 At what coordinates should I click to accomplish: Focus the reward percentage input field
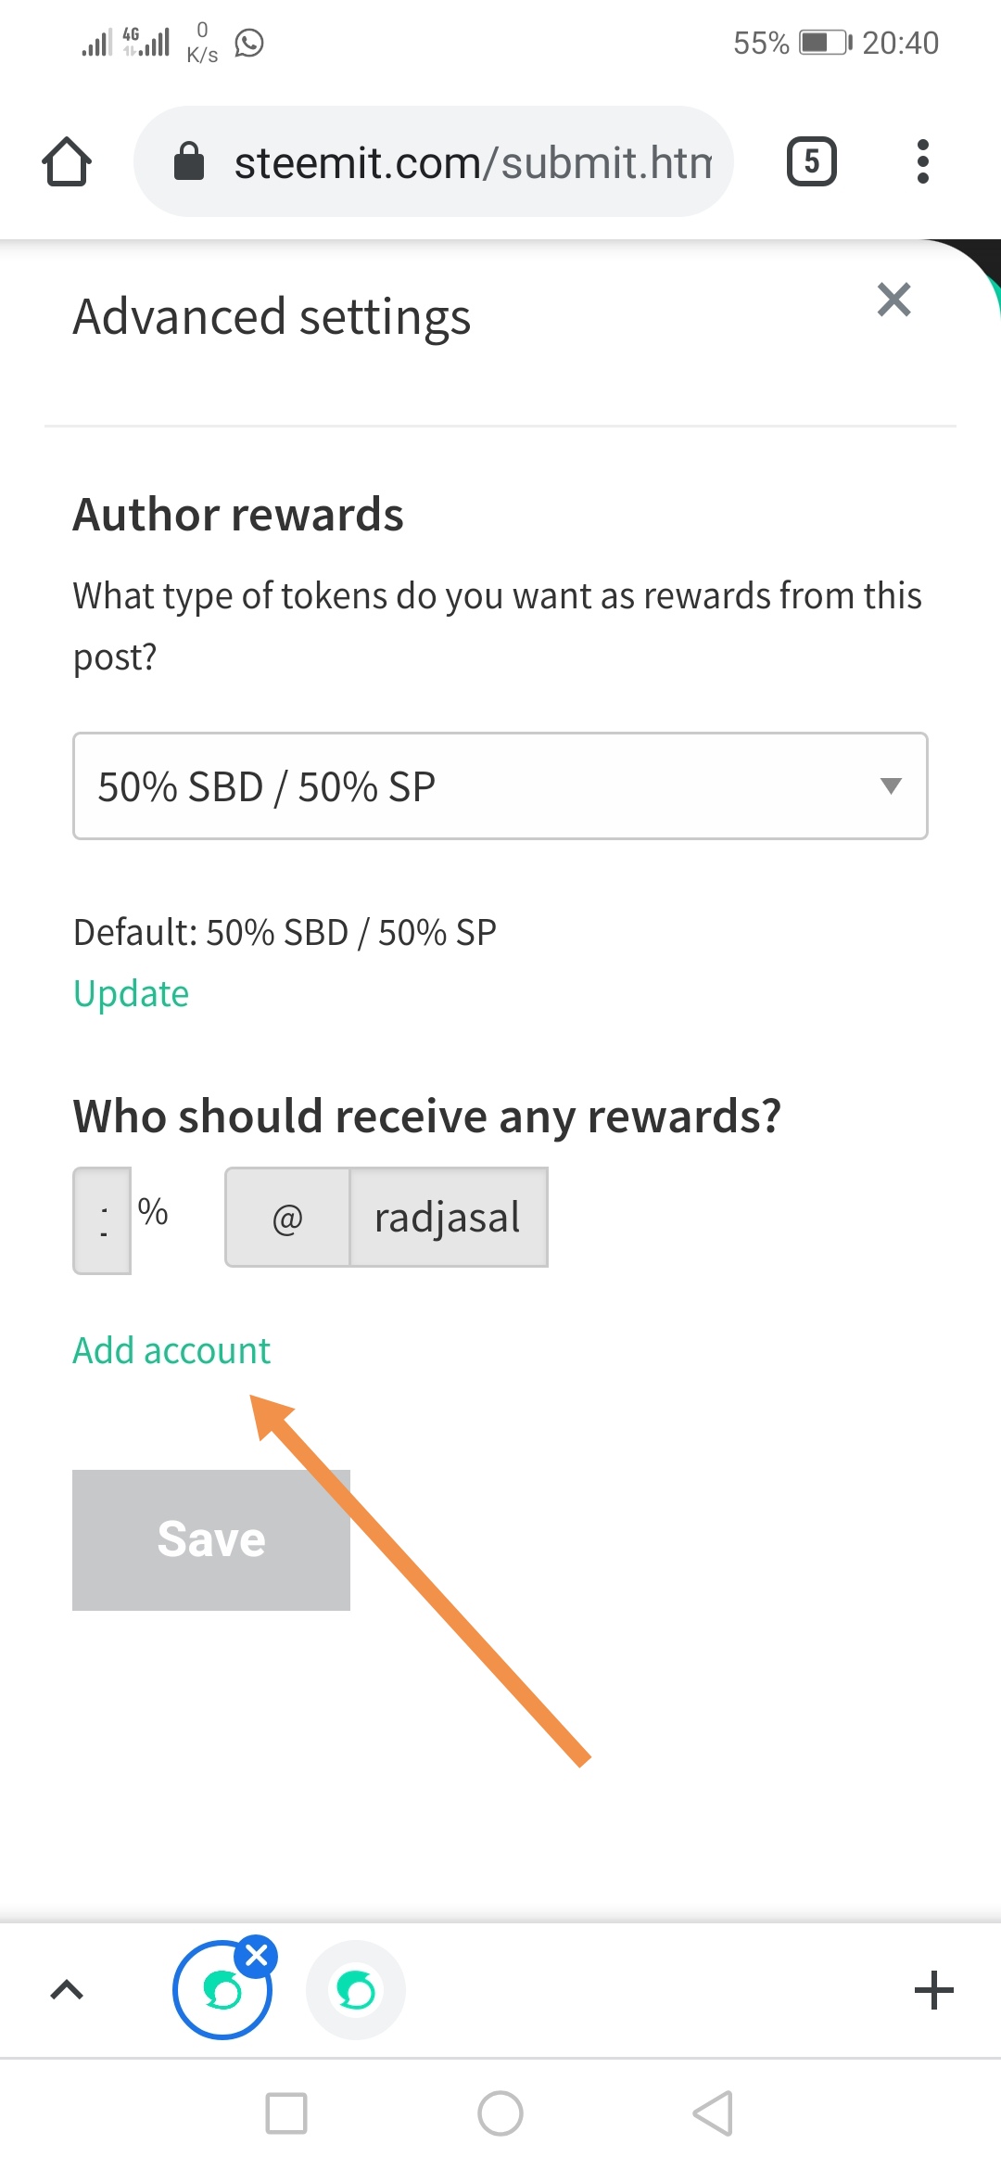102,1220
